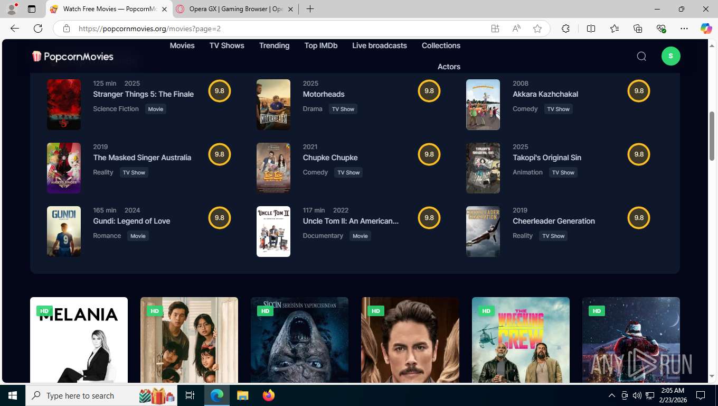Viewport: 718px width, 406px height.
Task: Open Live broadcasts navigation item
Action: click(x=380, y=45)
